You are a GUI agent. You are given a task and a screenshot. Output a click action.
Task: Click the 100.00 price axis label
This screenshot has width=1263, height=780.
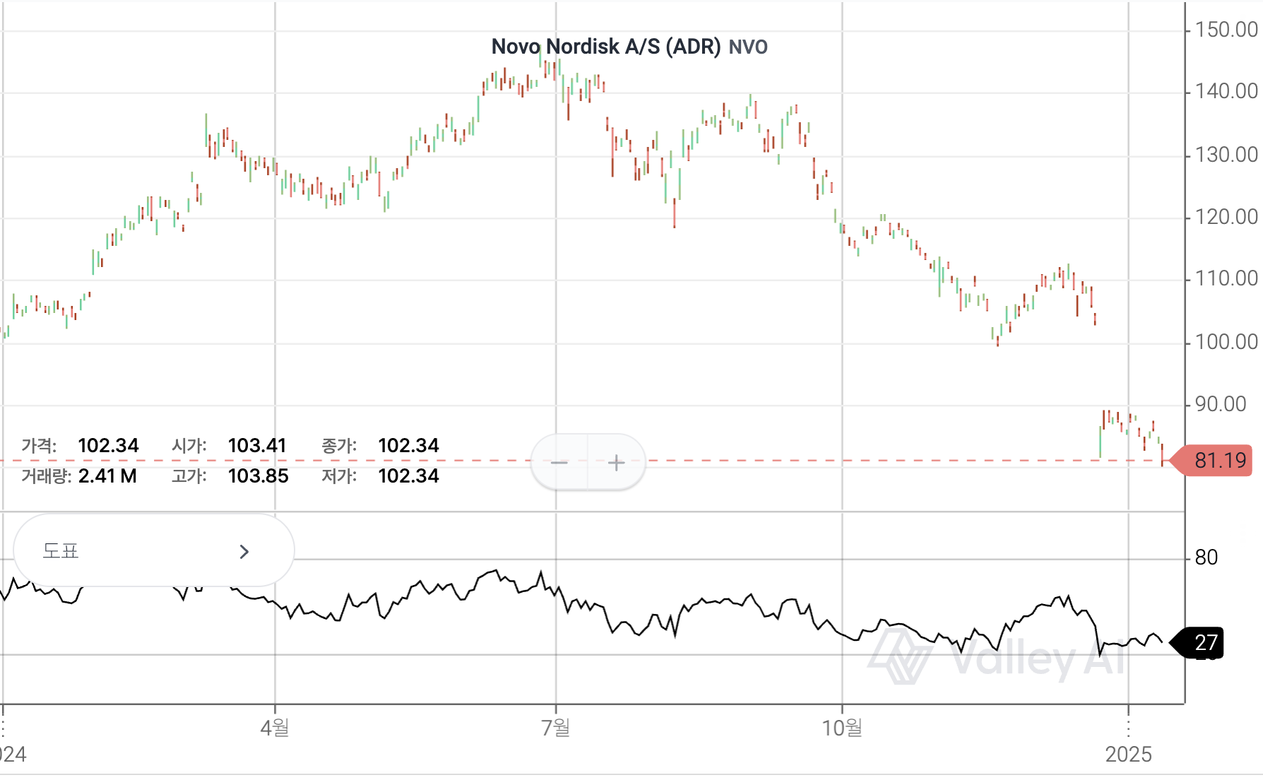[x=1226, y=342]
